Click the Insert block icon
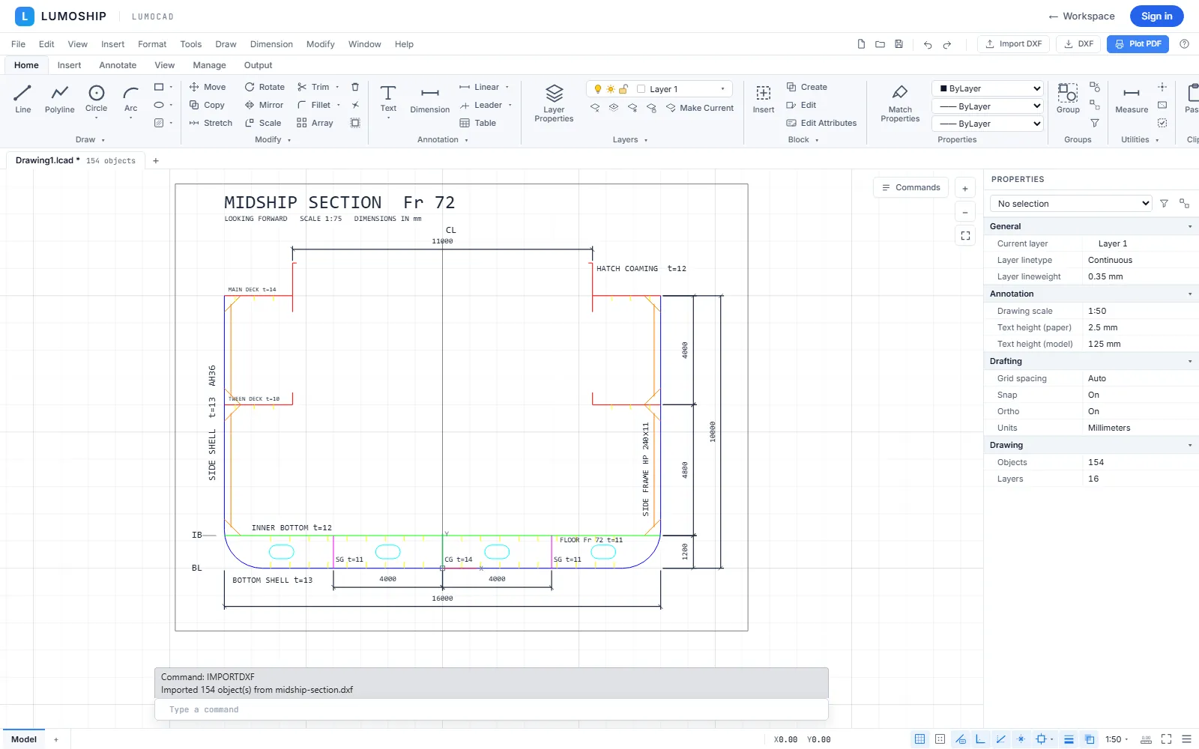 tap(764, 99)
